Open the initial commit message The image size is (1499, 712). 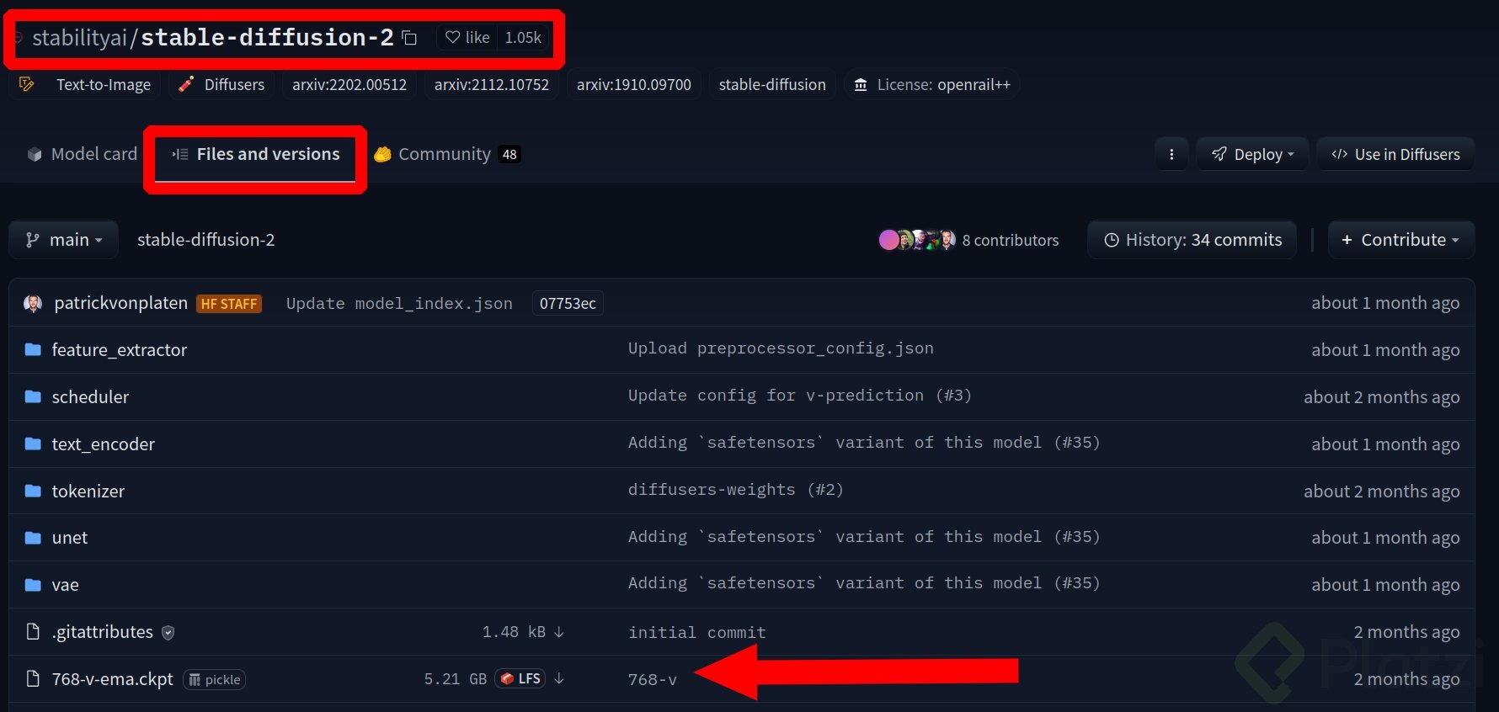point(697,633)
